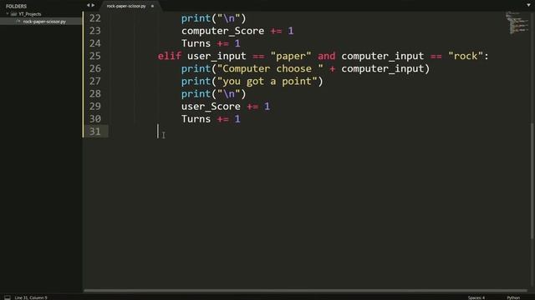
Task: Click user_Score on line 29
Action: click(211, 107)
